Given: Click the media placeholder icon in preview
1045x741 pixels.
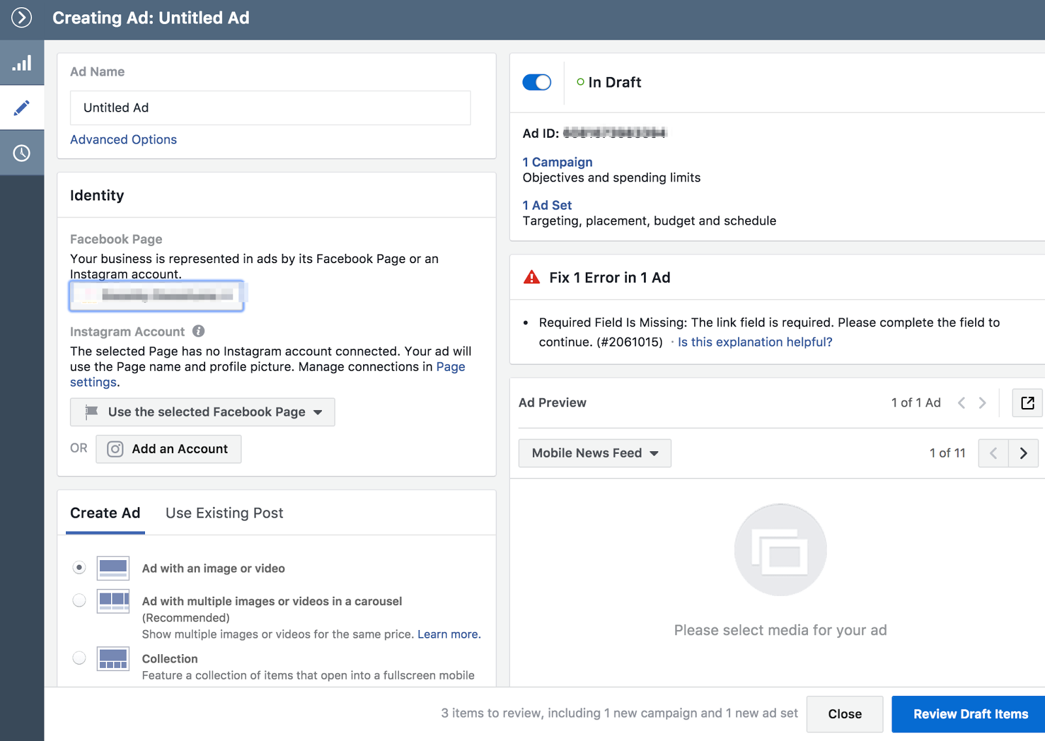Looking at the screenshot, I should pos(780,550).
